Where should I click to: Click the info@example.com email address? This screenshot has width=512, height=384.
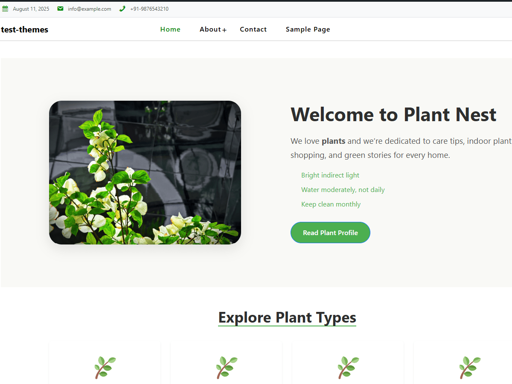pyautogui.click(x=90, y=9)
